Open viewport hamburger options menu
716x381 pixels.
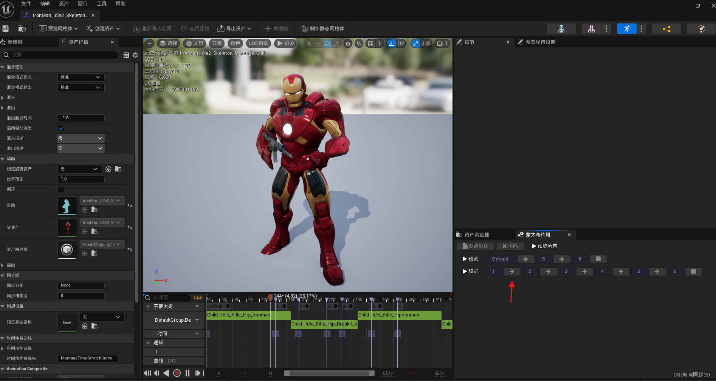[x=150, y=43]
